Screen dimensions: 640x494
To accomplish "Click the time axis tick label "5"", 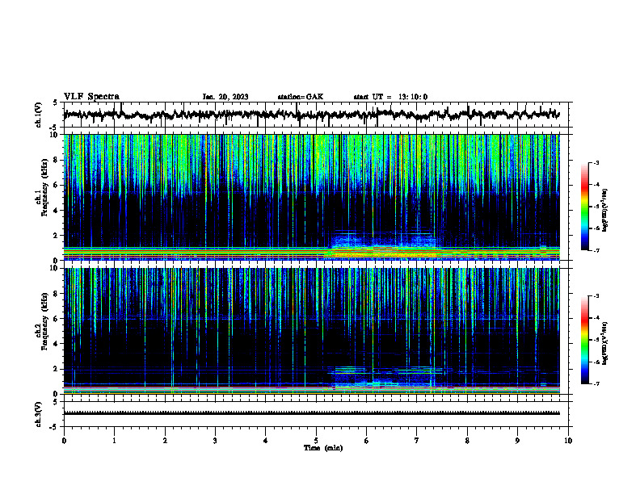I will click(316, 441).
